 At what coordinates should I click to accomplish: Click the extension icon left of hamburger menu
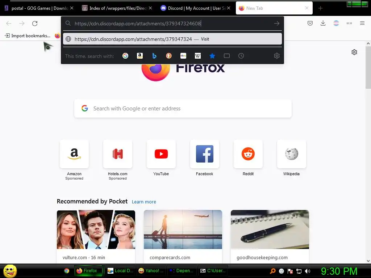coord(349,23)
